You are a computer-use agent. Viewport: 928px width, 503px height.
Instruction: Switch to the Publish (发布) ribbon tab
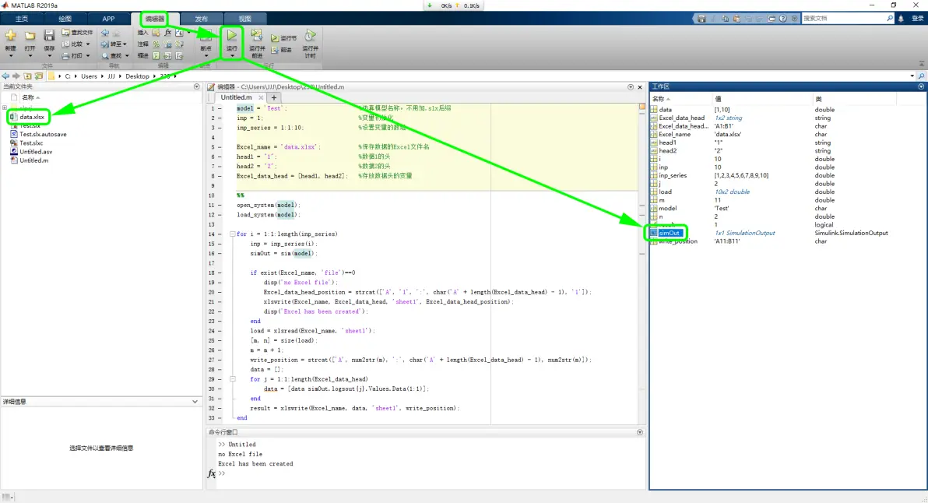tap(201, 19)
